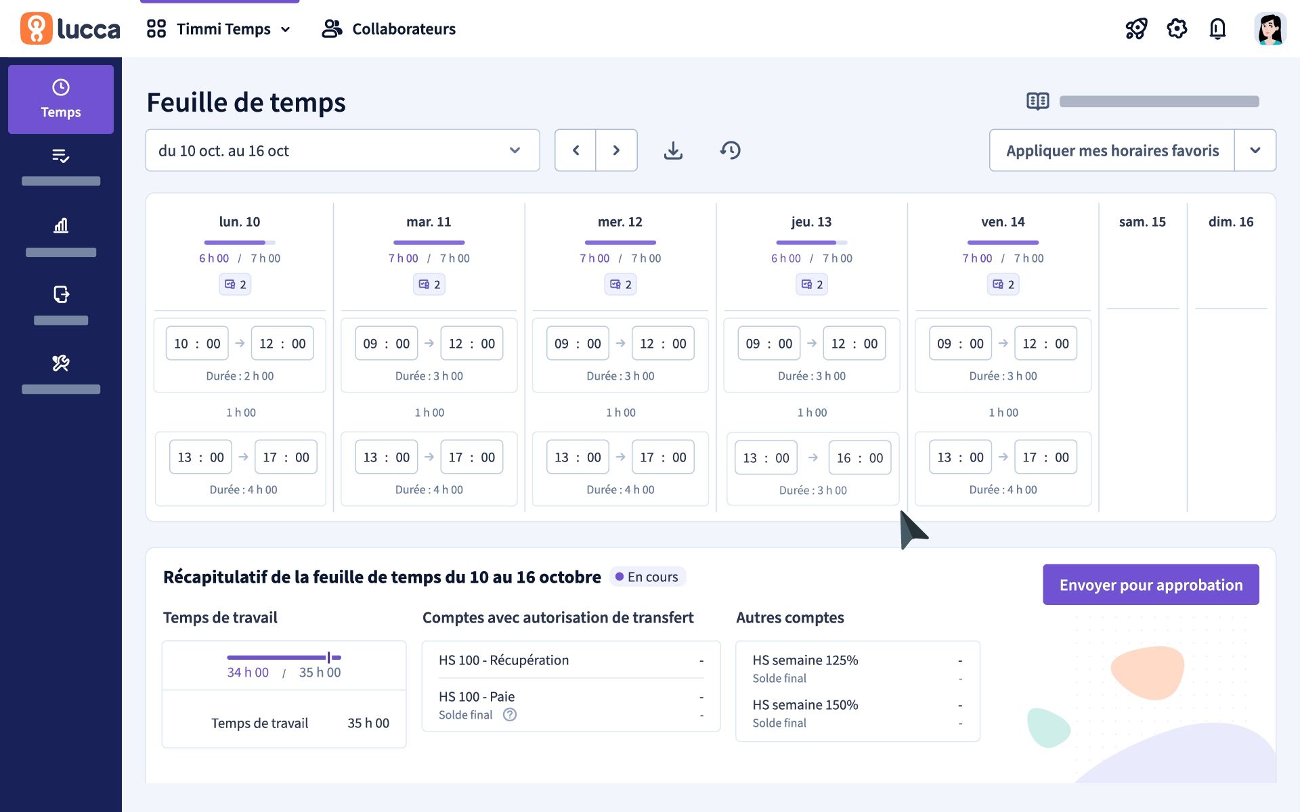The width and height of the screenshot is (1300, 812).
Task: Go to next week arrow
Action: pyautogui.click(x=616, y=150)
